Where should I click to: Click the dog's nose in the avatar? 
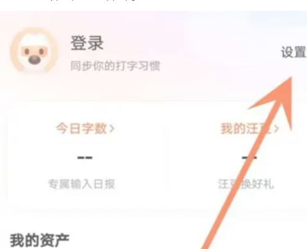(34, 60)
